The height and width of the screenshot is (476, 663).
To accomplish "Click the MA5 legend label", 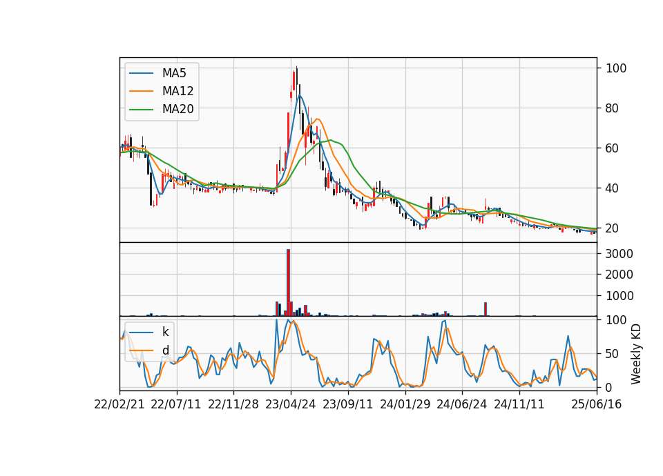I will point(174,73).
